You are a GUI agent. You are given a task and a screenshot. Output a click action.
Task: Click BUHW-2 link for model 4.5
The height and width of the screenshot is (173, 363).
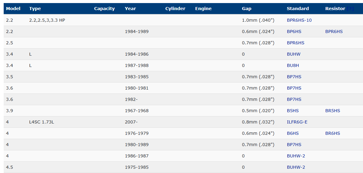pos(295,167)
